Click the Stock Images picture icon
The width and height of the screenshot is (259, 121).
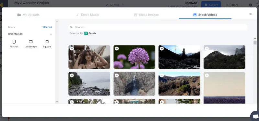pos(135,15)
